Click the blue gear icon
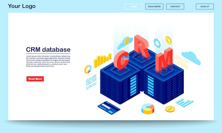Viewport: 222px width, 133px height. click(x=157, y=43)
